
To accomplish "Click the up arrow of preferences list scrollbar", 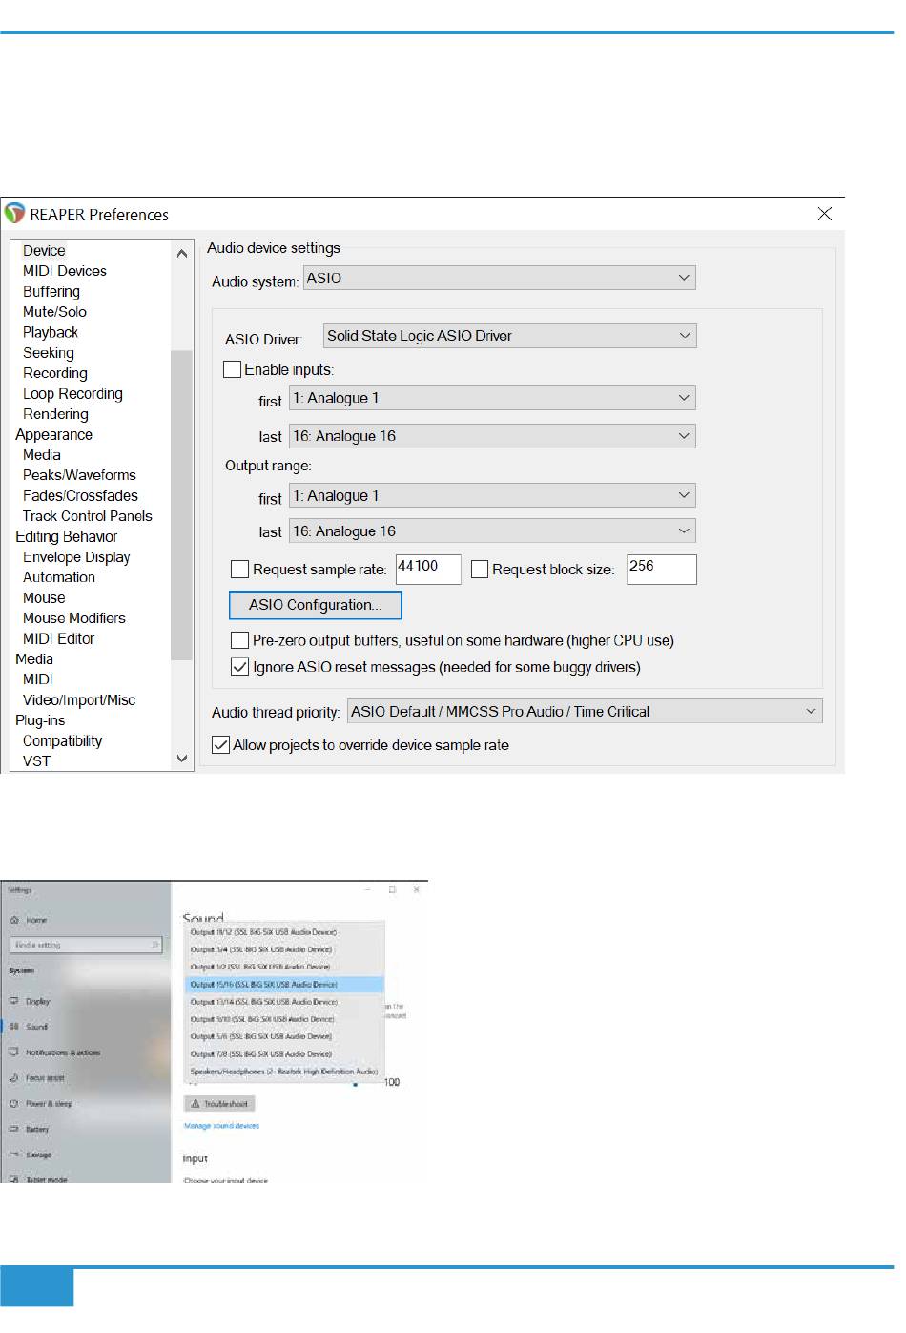I will [x=181, y=253].
